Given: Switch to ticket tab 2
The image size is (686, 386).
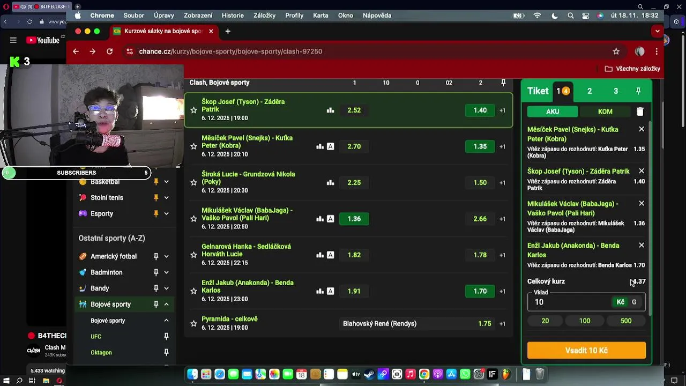Looking at the screenshot, I should click(590, 91).
